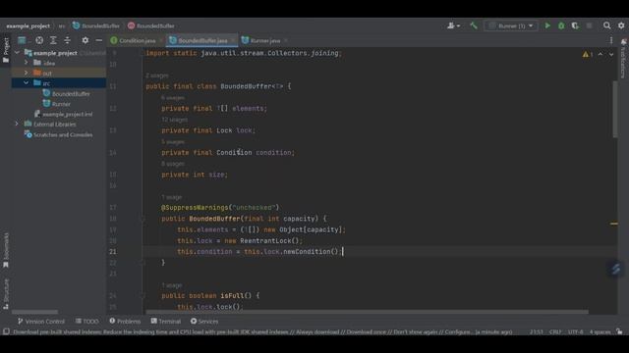Run the Runner configuration with green play icon
This screenshot has width=629, height=353.
547,25
